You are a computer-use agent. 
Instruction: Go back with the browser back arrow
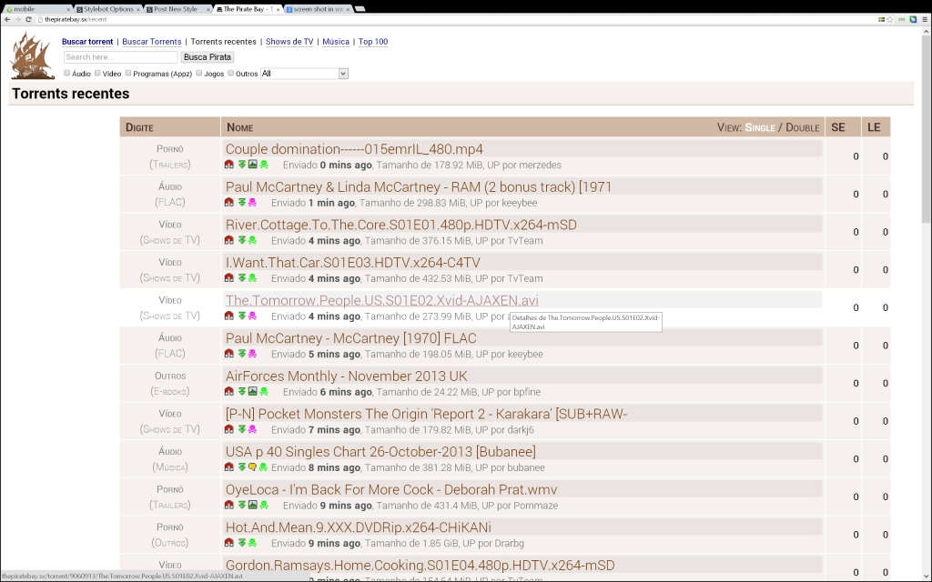(x=7, y=20)
